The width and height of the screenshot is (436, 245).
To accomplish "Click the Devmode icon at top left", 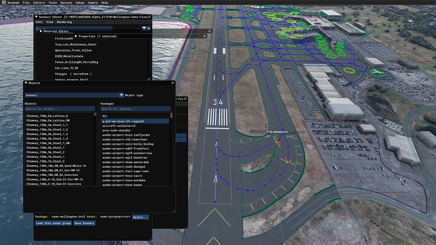I will click(x=5, y=2).
